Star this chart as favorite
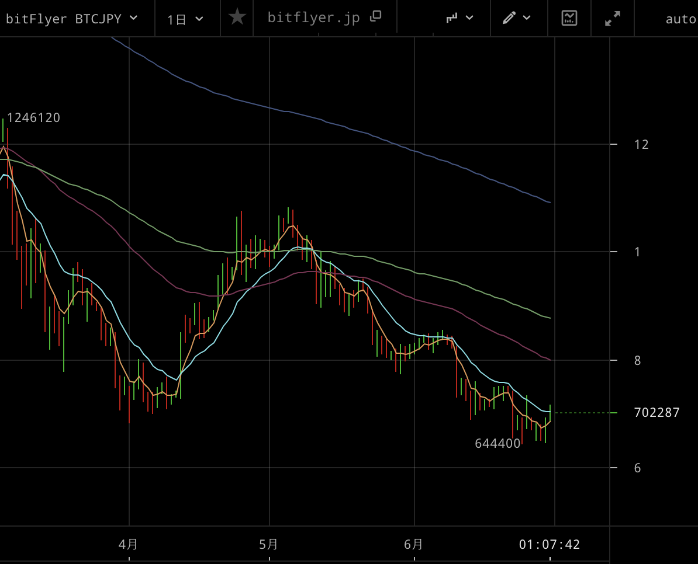 click(237, 18)
